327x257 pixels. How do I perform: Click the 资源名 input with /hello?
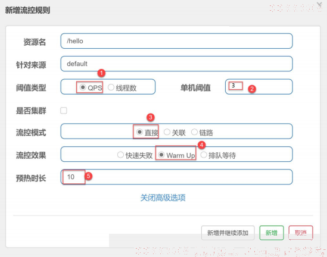[177, 41]
